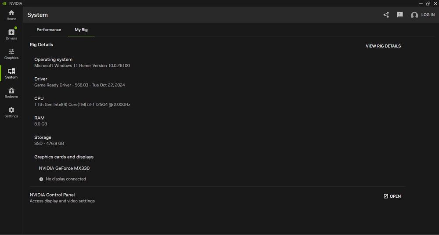Click VIEW RIG DETAILS
The height and width of the screenshot is (235, 439).
click(x=383, y=46)
